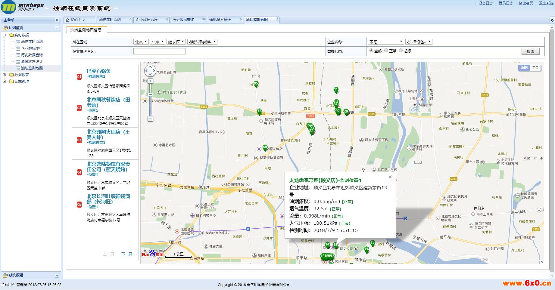Collapse the 实时数据 tree folder
555x290 pixels.
[5, 35]
